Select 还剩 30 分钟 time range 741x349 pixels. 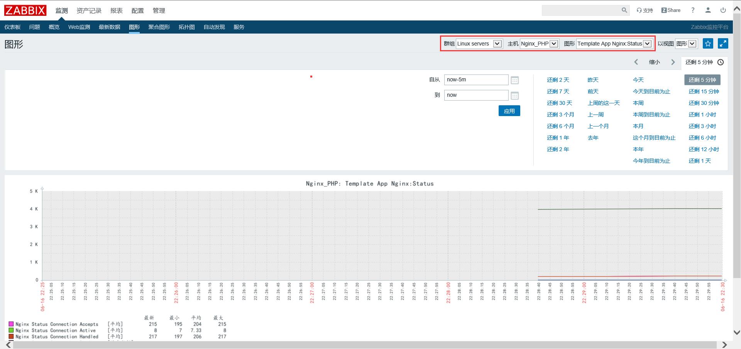pyautogui.click(x=704, y=103)
